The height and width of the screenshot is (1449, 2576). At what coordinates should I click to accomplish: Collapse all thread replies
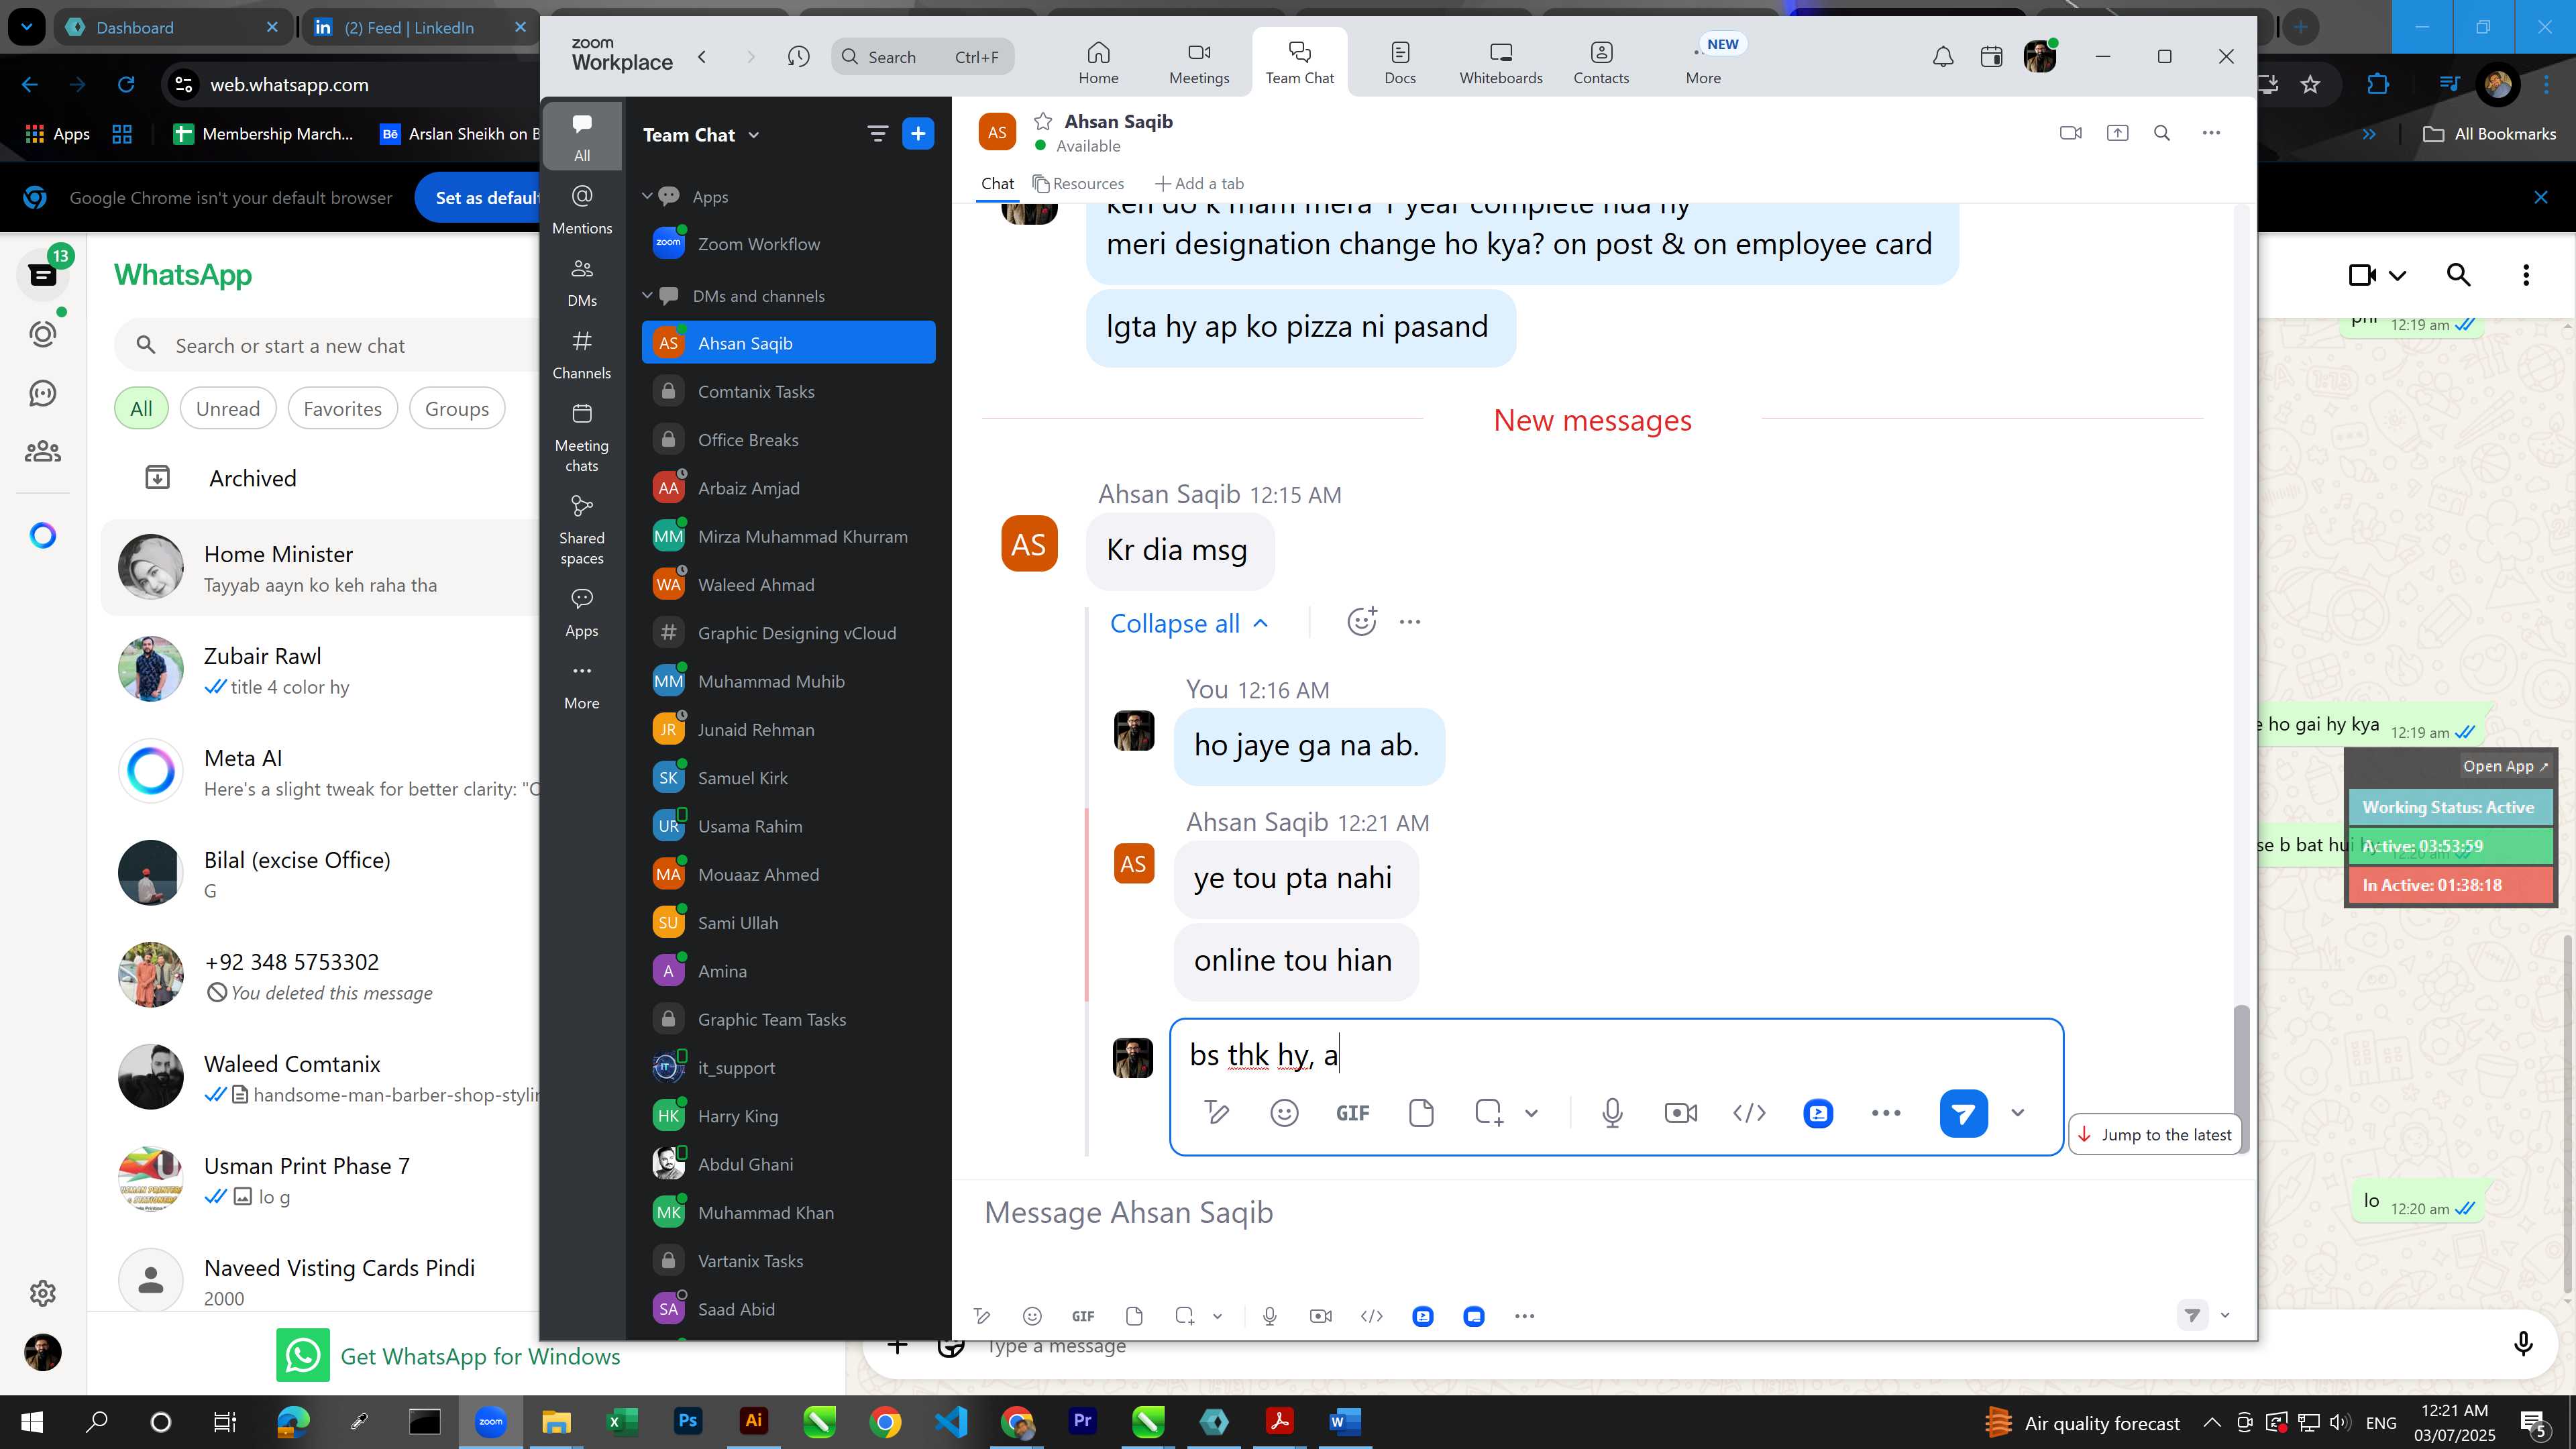[1189, 623]
